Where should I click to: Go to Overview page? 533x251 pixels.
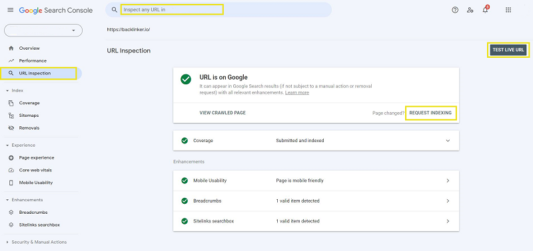click(29, 48)
